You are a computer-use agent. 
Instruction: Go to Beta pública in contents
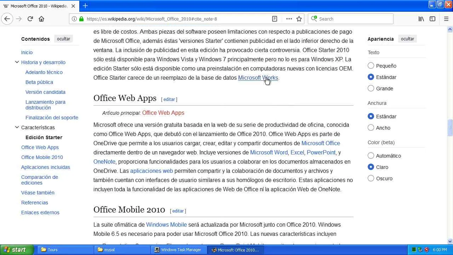click(x=39, y=82)
